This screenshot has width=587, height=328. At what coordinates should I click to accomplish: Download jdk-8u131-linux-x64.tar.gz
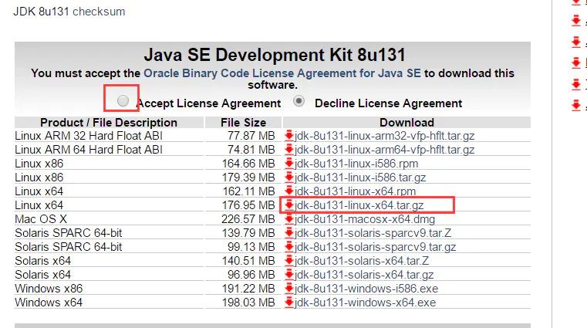(359, 205)
